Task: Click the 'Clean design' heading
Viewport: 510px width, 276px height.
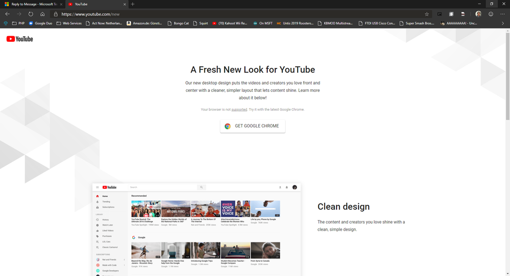Action: [344, 207]
